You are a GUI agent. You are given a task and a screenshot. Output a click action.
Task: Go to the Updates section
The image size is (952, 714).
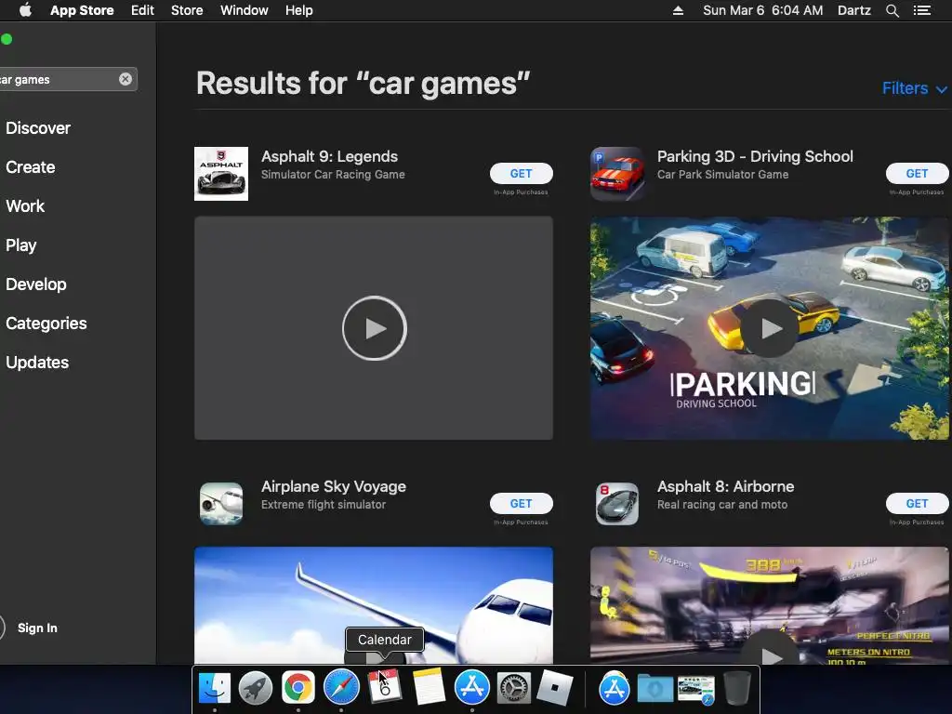(x=37, y=363)
